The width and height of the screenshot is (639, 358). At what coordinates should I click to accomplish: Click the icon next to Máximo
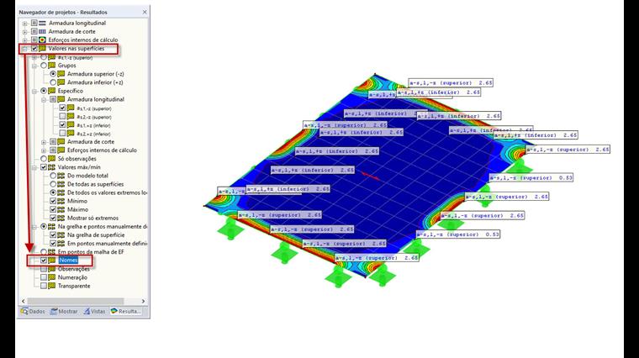pyautogui.click(x=61, y=209)
